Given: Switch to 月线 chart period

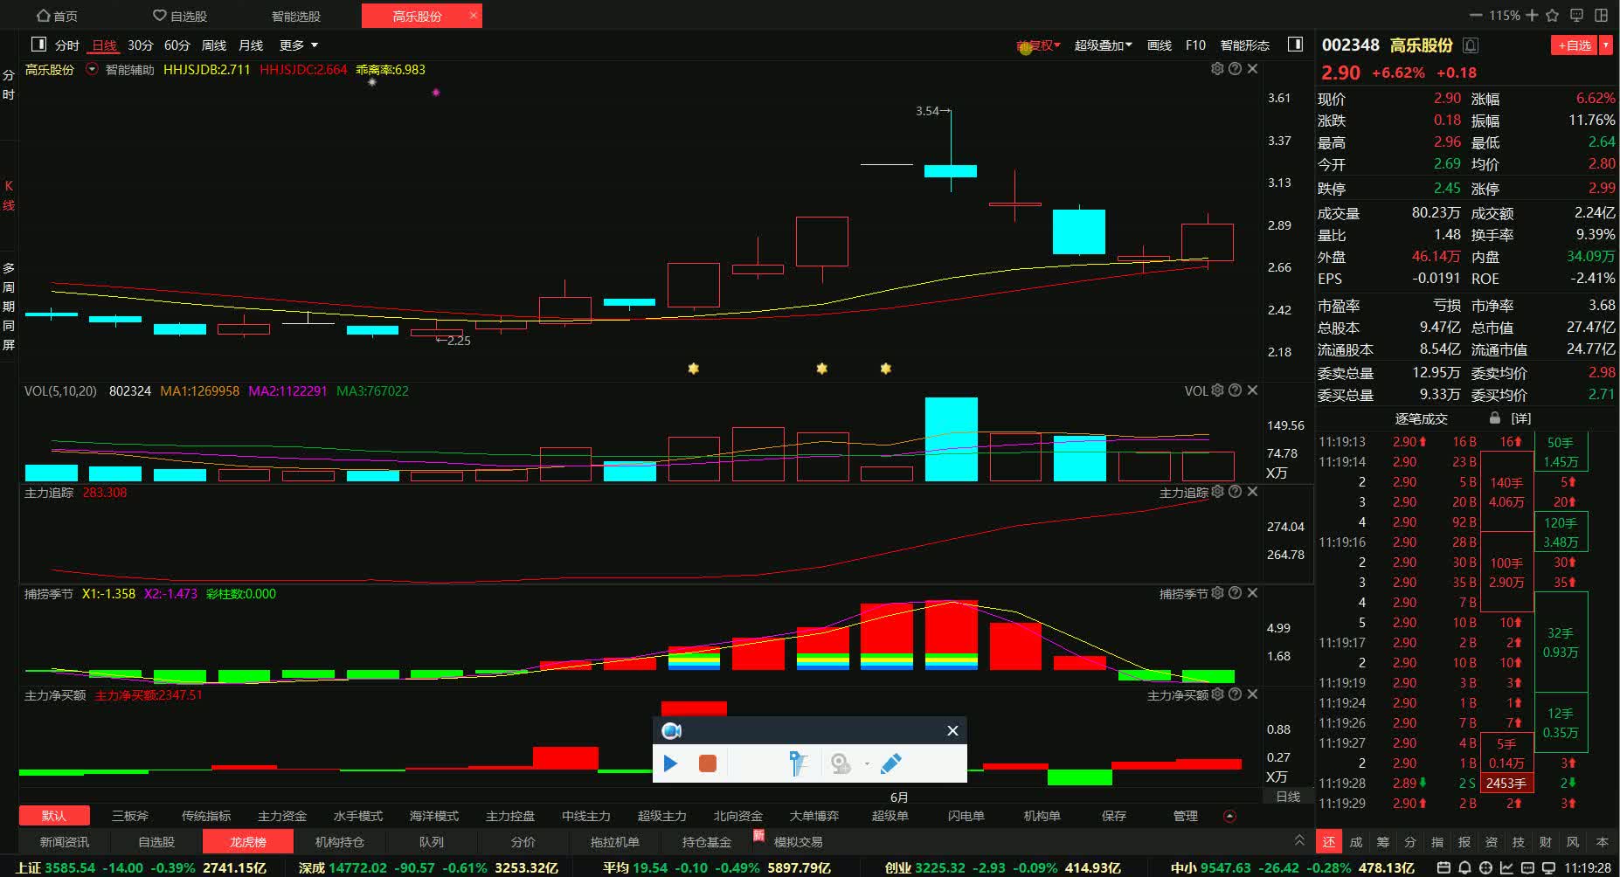Looking at the screenshot, I should pos(251,45).
